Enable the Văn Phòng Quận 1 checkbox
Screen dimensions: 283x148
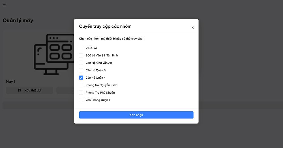click(x=81, y=100)
